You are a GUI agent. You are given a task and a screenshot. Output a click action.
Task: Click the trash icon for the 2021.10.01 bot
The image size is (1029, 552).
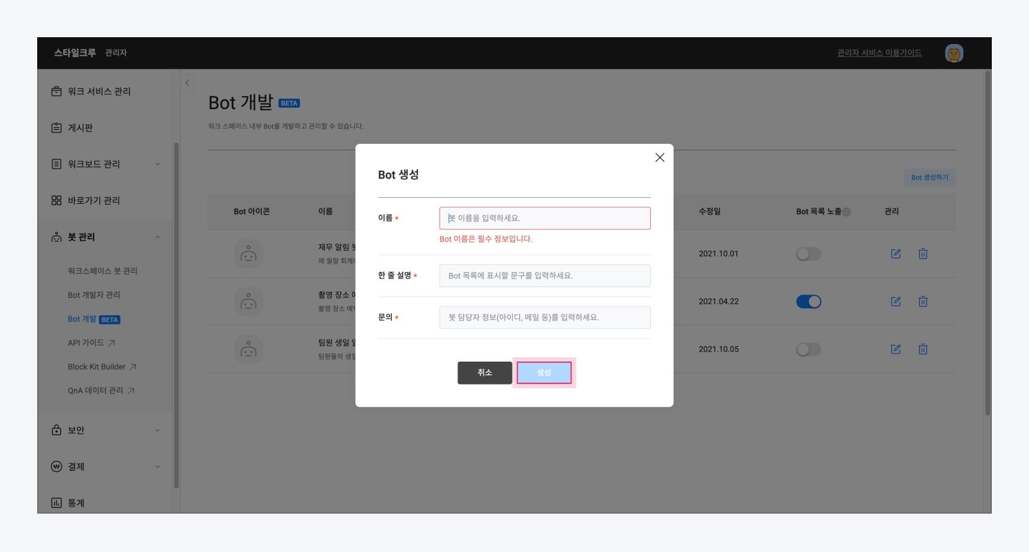(x=923, y=254)
